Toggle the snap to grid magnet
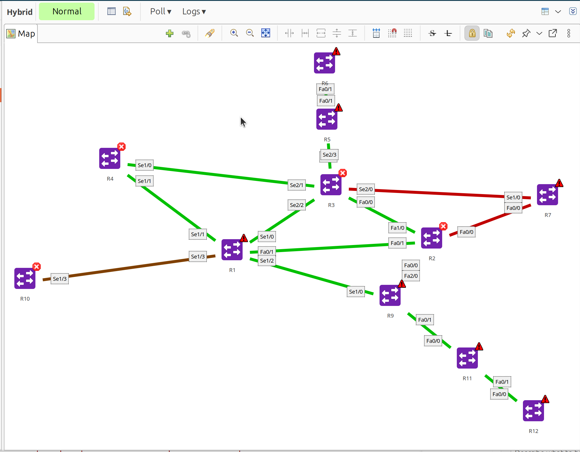 [x=392, y=33]
